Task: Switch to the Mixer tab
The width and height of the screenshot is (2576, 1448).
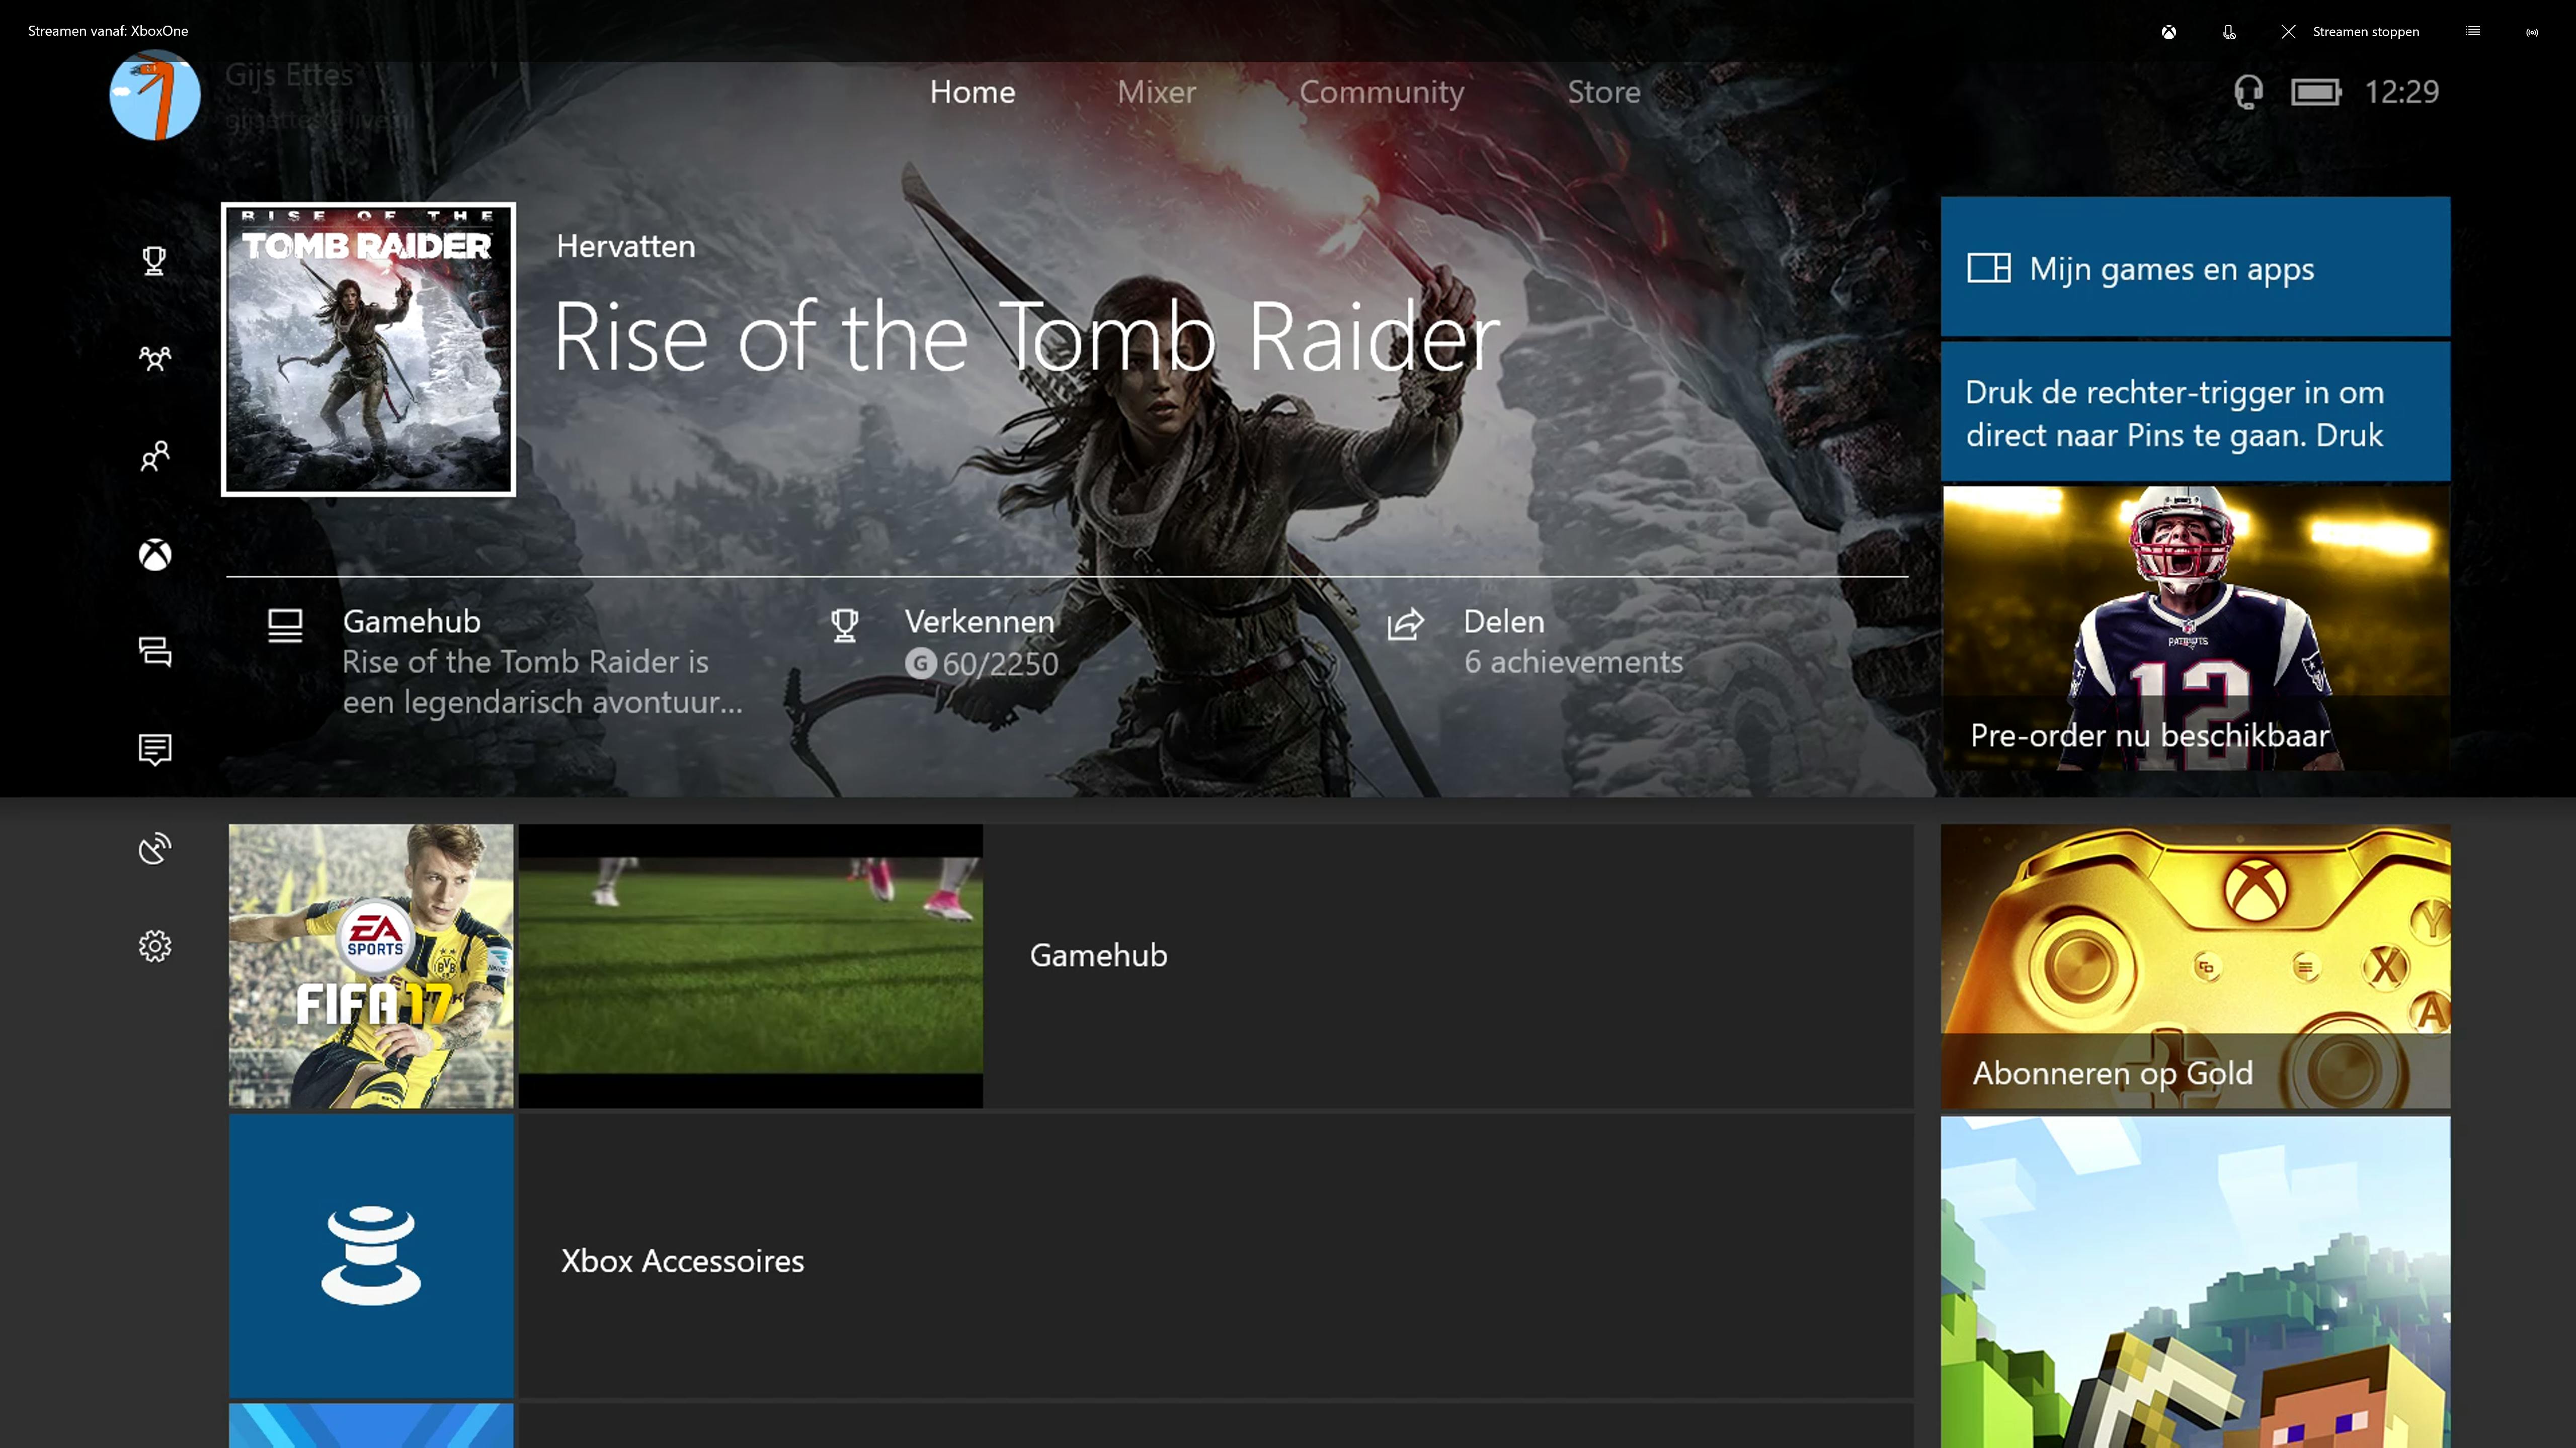Action: tap(1156, 92)
